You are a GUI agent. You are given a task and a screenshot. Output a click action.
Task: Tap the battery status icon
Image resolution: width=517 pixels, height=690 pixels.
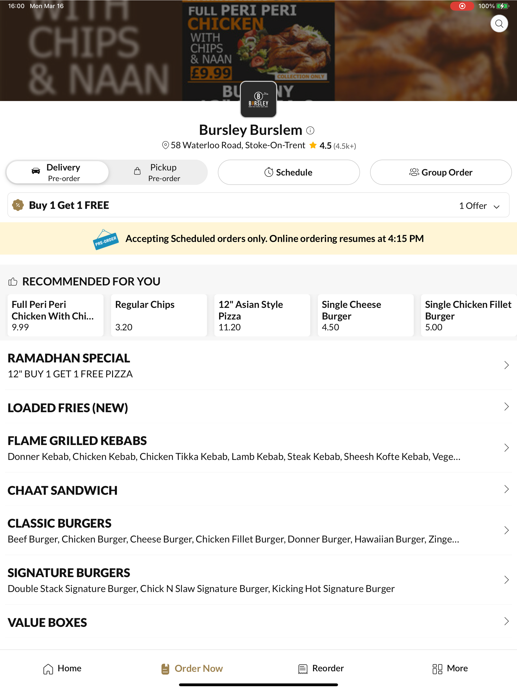(x=502, y=6)
